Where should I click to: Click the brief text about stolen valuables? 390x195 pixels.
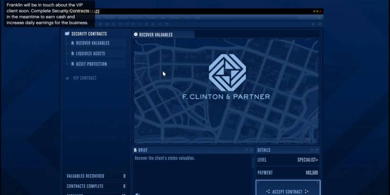pos(165,158)
